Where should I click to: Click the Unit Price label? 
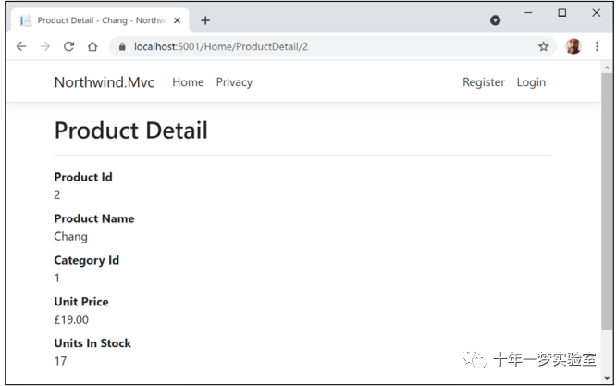tap(81, 302)
